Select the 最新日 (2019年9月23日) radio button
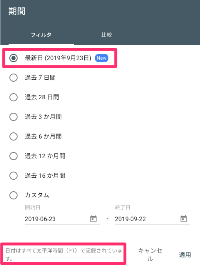This screenshot has width=200, height=266. coord(13,58)
